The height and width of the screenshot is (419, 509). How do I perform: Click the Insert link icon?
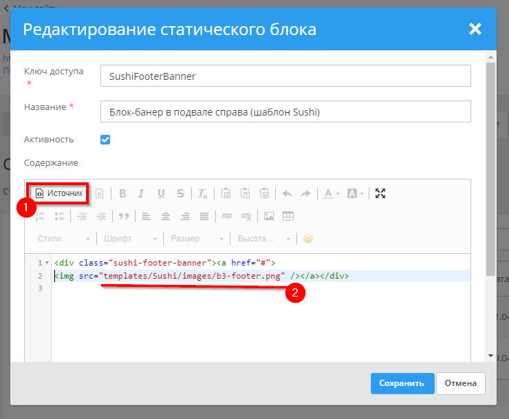coord(226,216)
